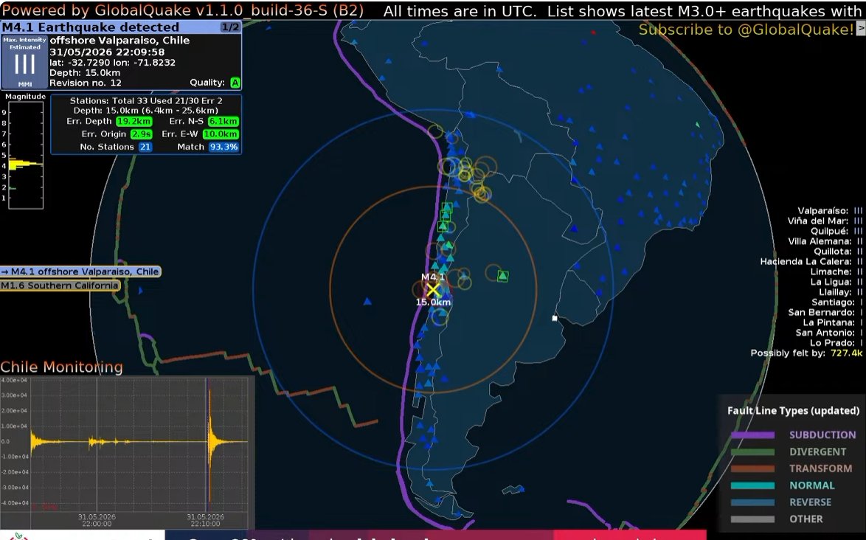Click the Hacienda La Calera: II city row
The image size is (866, 540).
[x=811, y=262]
